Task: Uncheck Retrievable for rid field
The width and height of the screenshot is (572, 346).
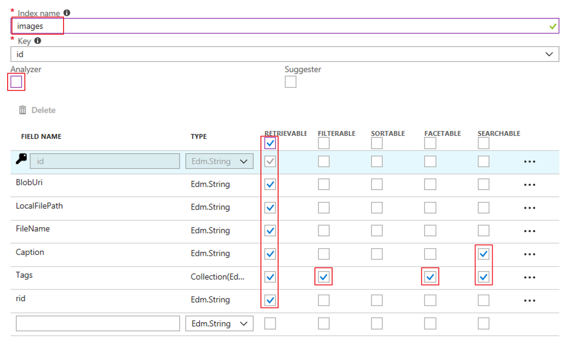Action: click(270, 300)
